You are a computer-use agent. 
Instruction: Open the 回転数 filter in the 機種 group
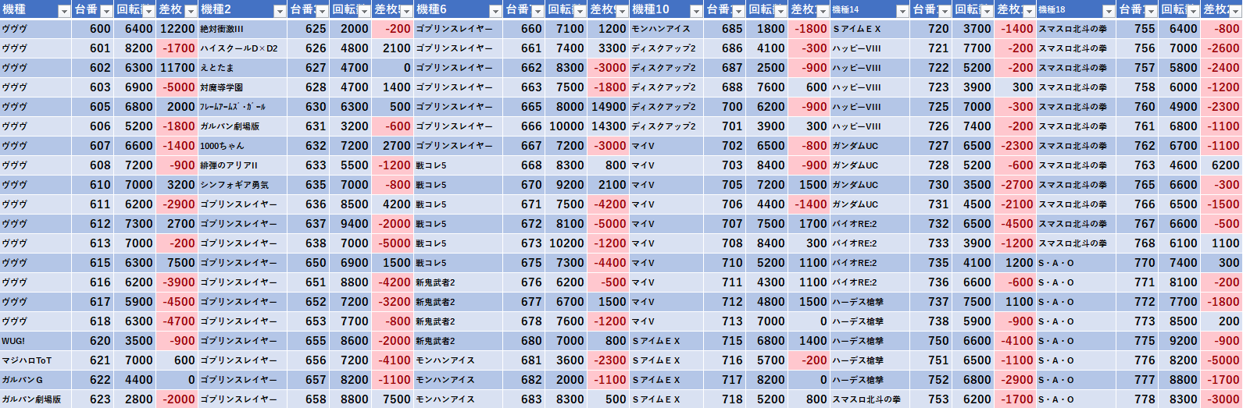[148, 11]
